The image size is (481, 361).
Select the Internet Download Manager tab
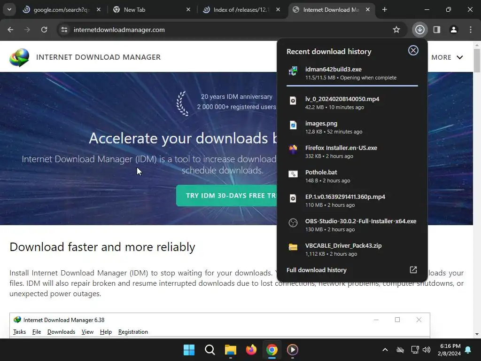pos(331,10)
